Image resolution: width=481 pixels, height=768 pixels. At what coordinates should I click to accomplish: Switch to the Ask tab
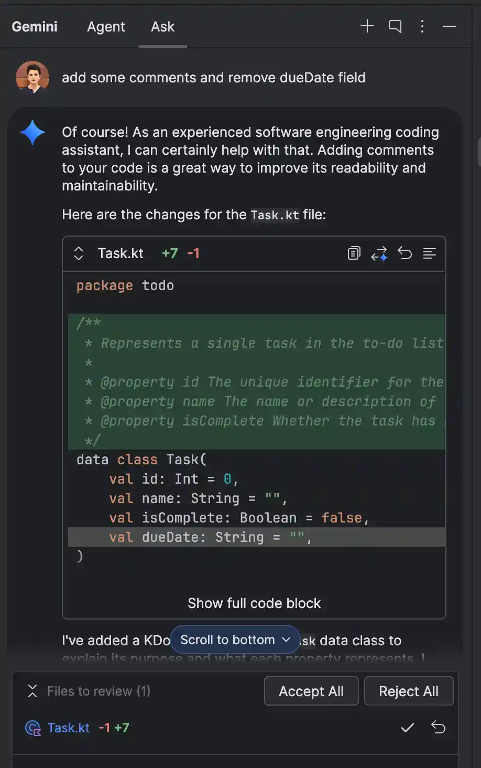[162, 27]
